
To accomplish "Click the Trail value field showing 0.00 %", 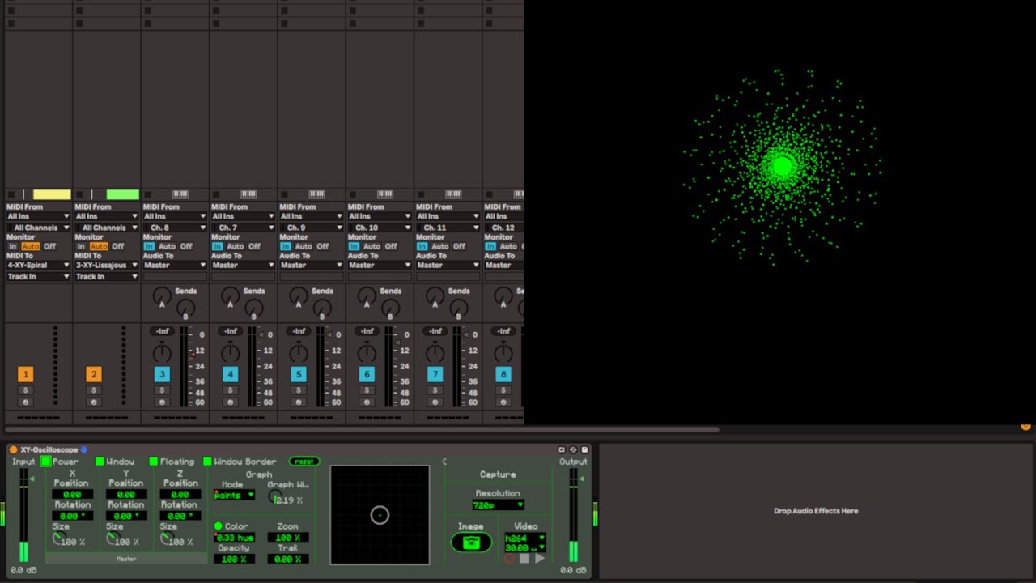I will click(x=288, y=560).
